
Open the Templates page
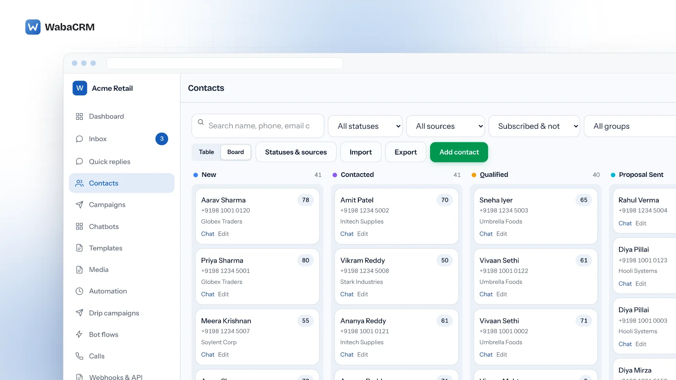[x=122, y=248]
